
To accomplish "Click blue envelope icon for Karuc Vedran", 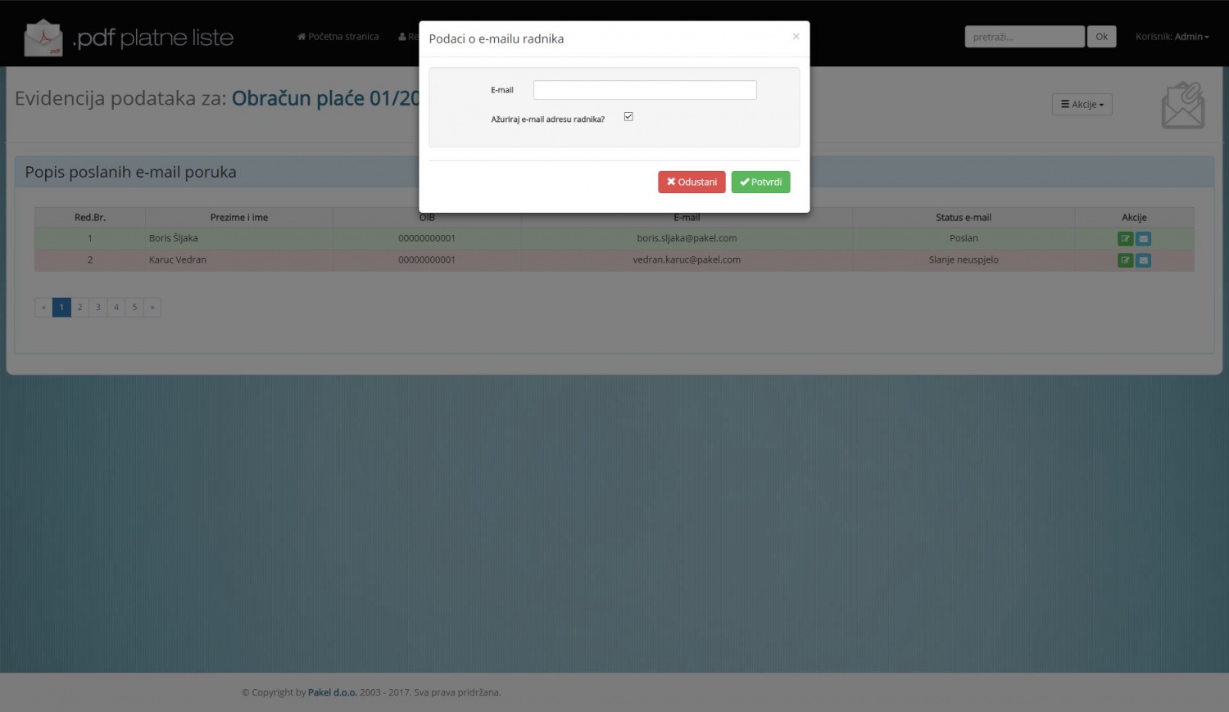I will 1144,260.
